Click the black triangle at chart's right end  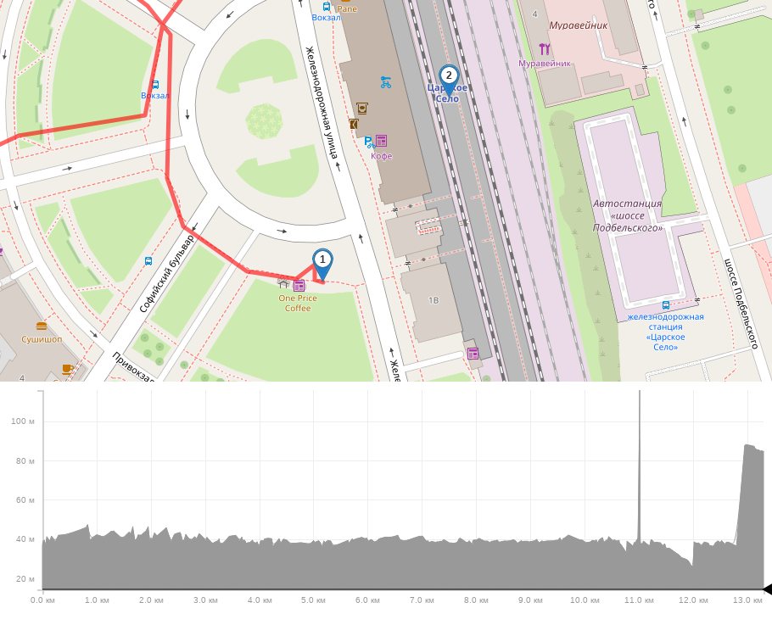point(766,589)
